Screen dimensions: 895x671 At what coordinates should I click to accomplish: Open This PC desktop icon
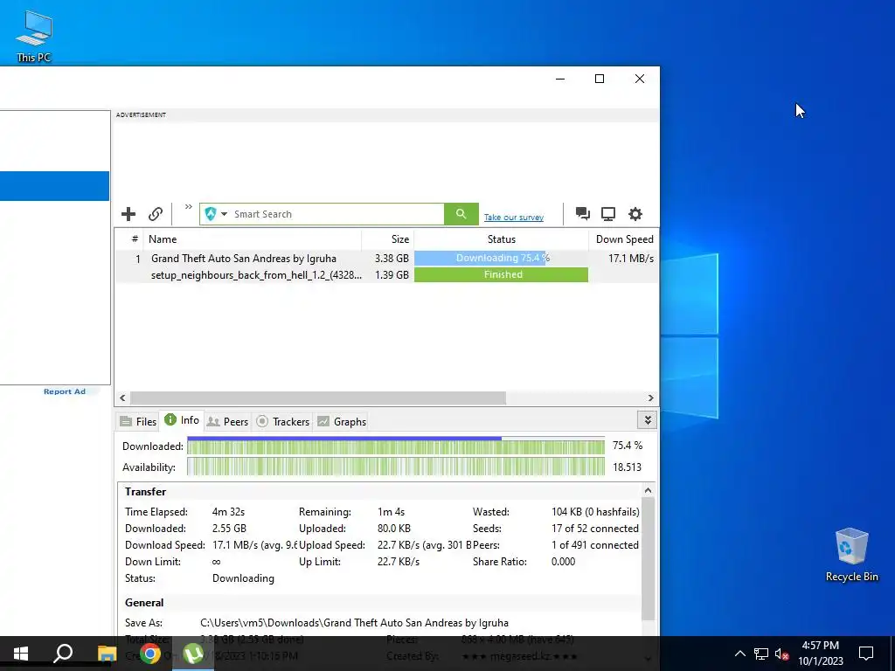coord(34,36)
